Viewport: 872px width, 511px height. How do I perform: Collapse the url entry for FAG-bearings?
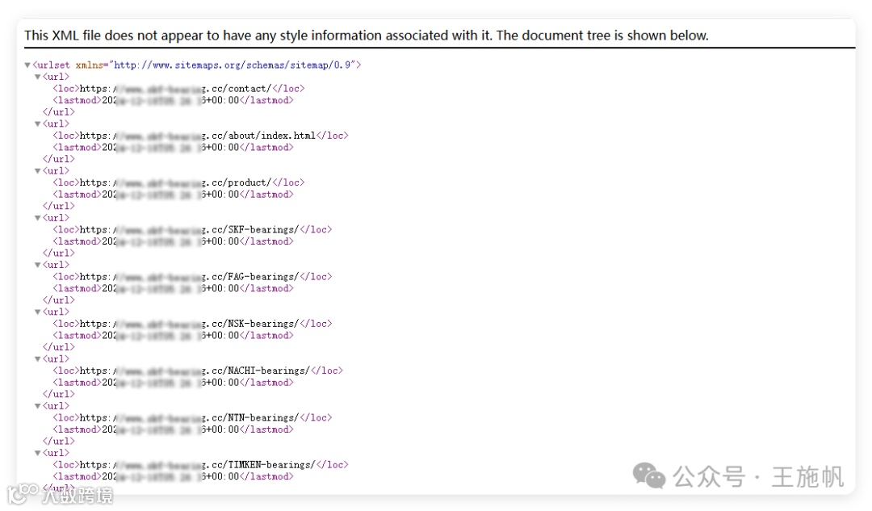point(38,265)
